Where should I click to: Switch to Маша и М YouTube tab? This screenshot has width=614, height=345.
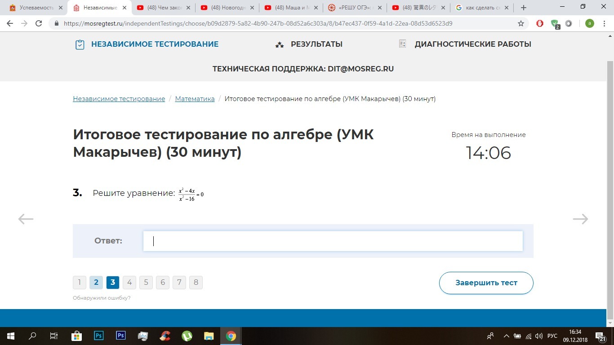[x=291, y=8]
